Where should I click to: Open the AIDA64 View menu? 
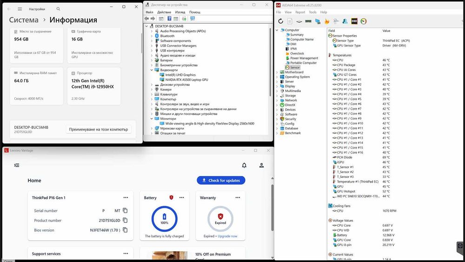288,12
